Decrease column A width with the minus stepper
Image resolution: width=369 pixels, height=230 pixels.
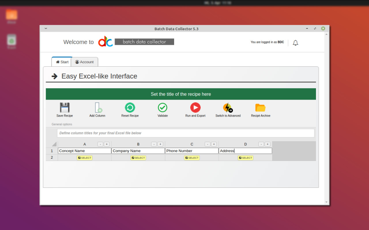pyautogui.click(x=100, y=144)
